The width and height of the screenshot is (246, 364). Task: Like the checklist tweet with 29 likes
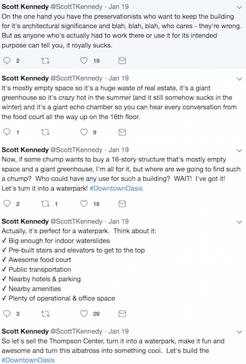(84, 314)
